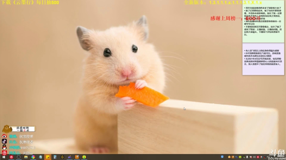This screenshot has height=160, width=286.
Task: Click the dark round icon with red slash
Action: (265, 157)
